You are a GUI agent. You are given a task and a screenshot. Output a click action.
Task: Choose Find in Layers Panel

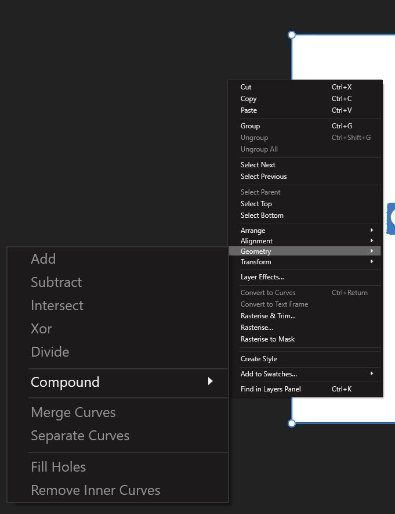pos(305,389)
